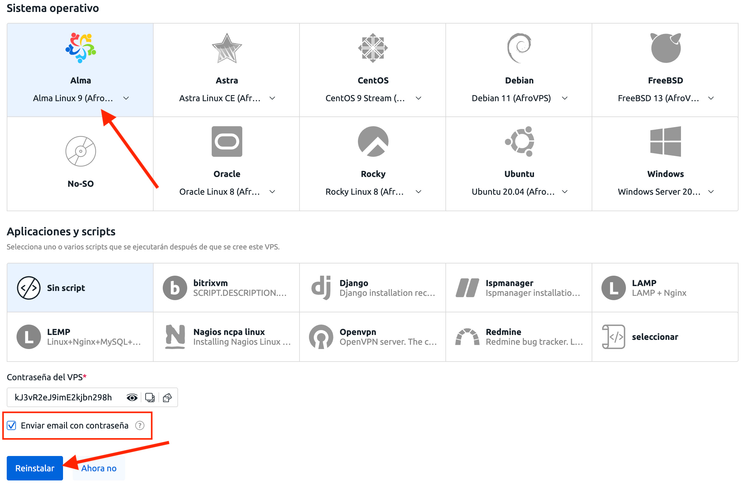Click the Redmine script title text
The width and height of the screenshot is (744, 489).
pos(503,332)
